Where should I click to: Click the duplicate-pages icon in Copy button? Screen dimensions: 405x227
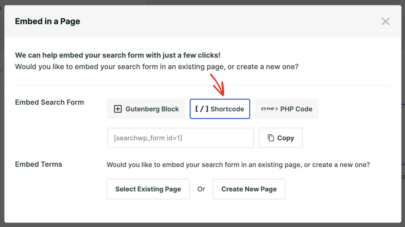pos(271,138)
